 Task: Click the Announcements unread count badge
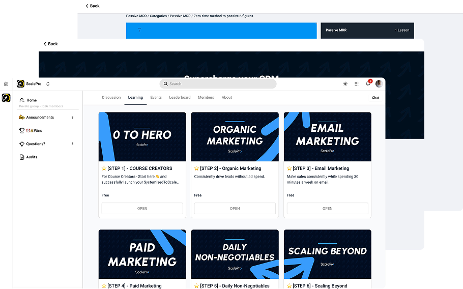point(72,118)
